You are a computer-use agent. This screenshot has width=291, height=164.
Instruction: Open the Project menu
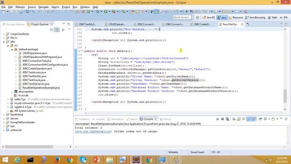coord(66,7)
